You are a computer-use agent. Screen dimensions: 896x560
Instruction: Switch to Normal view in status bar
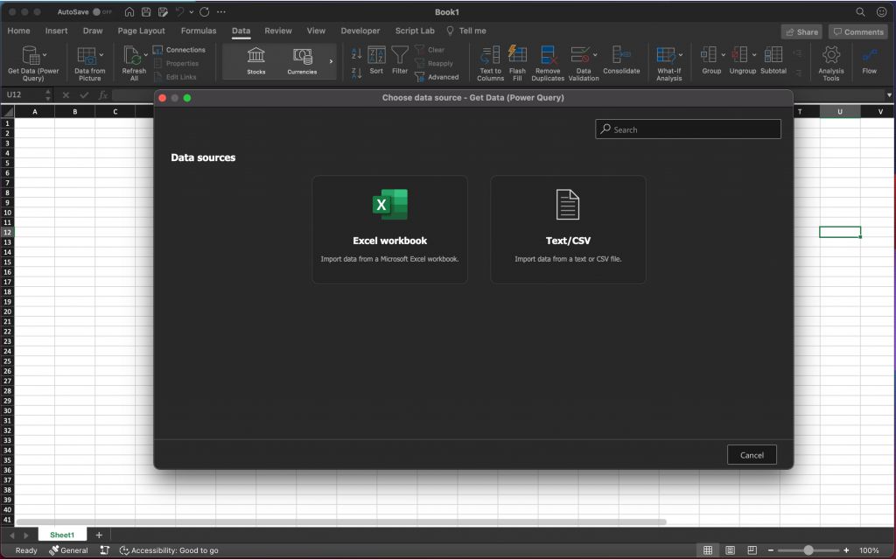[x=707, y=550]
